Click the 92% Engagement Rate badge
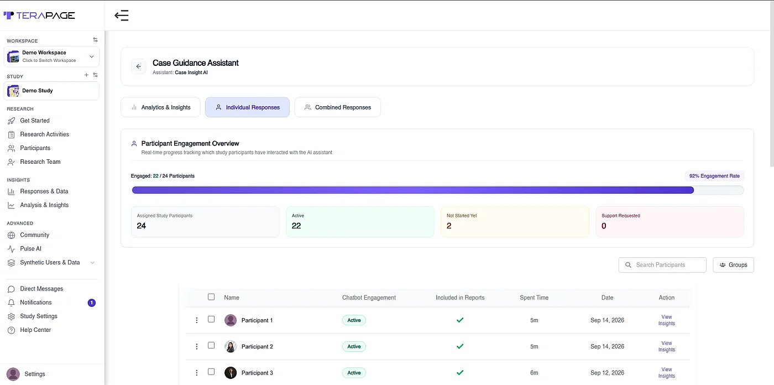The width and height of the screenshot is (774, 385). [714, 176]
